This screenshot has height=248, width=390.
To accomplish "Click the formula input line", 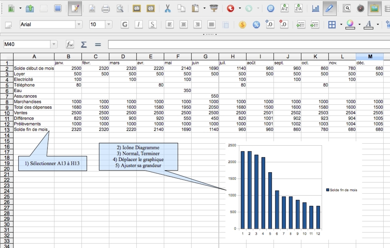I will (249, 44).
